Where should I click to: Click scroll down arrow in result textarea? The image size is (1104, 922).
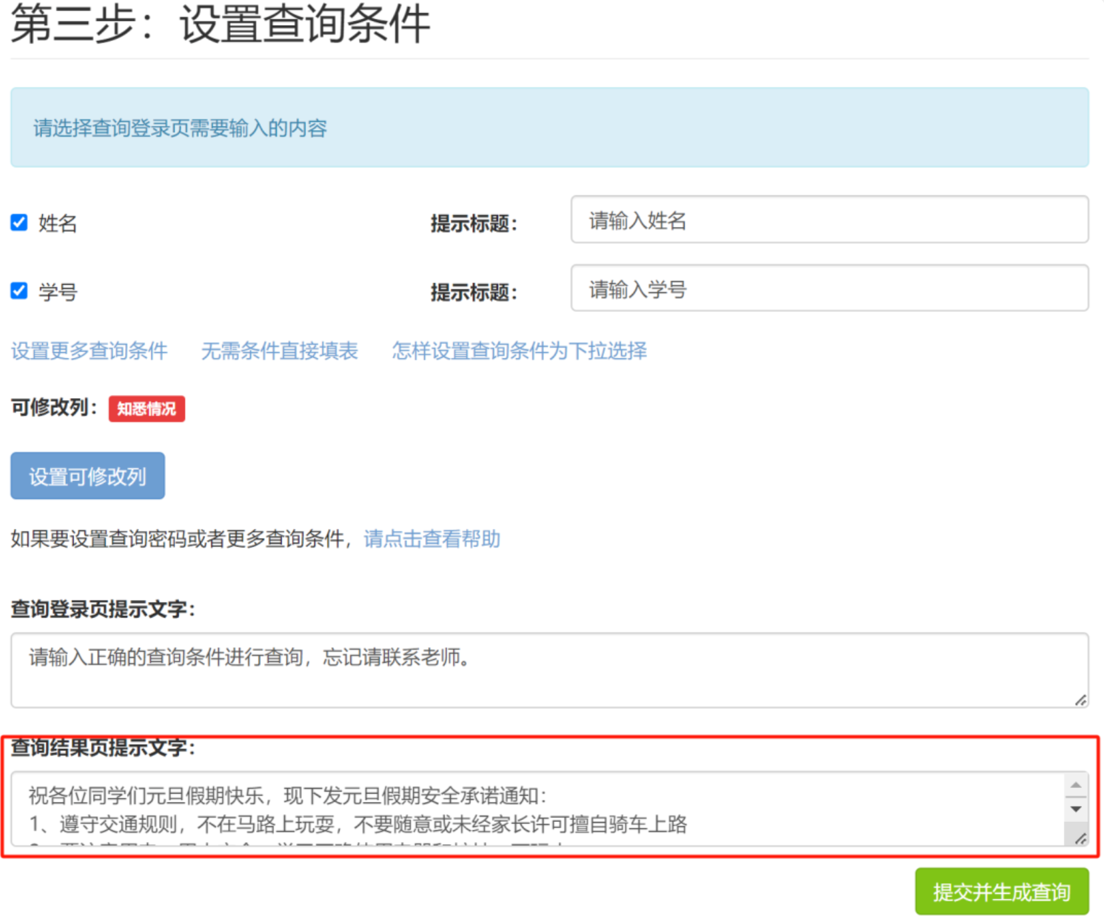pyautogui.click(x=1076, y=809)
